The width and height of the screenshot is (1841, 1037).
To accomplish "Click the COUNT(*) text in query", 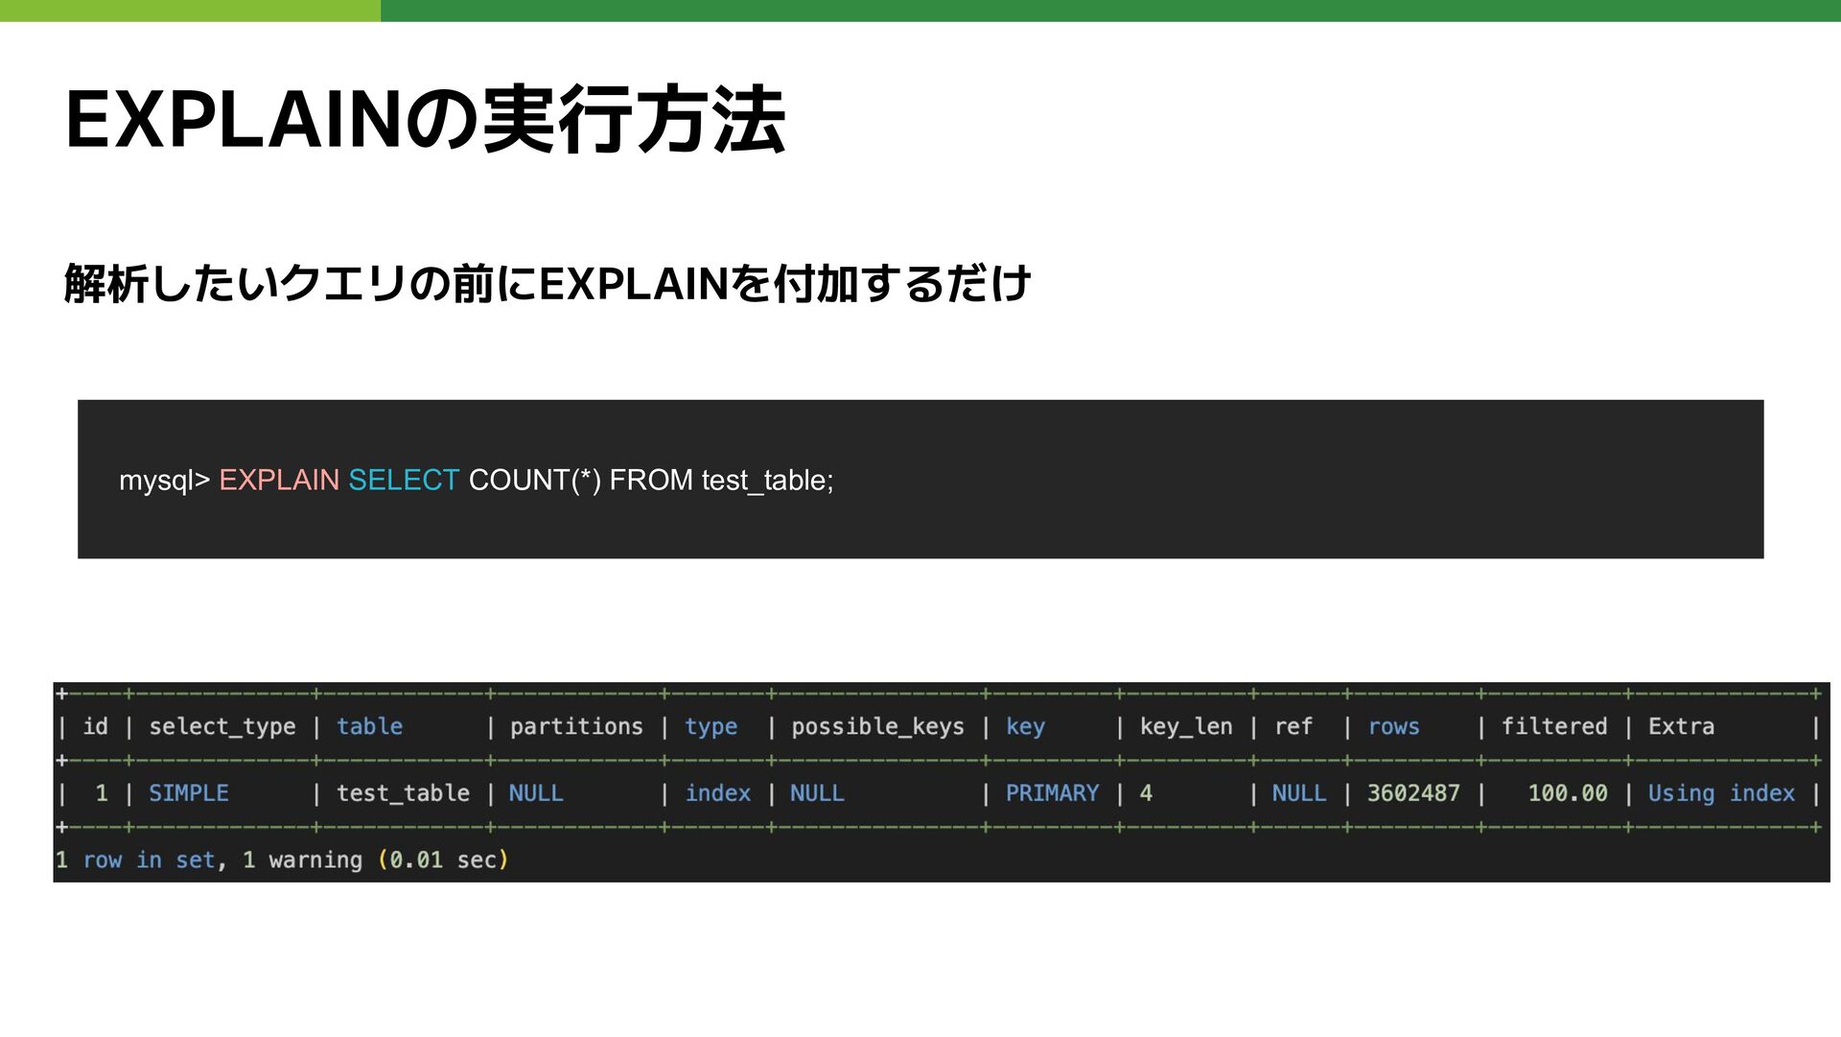I will coord(534,480).
